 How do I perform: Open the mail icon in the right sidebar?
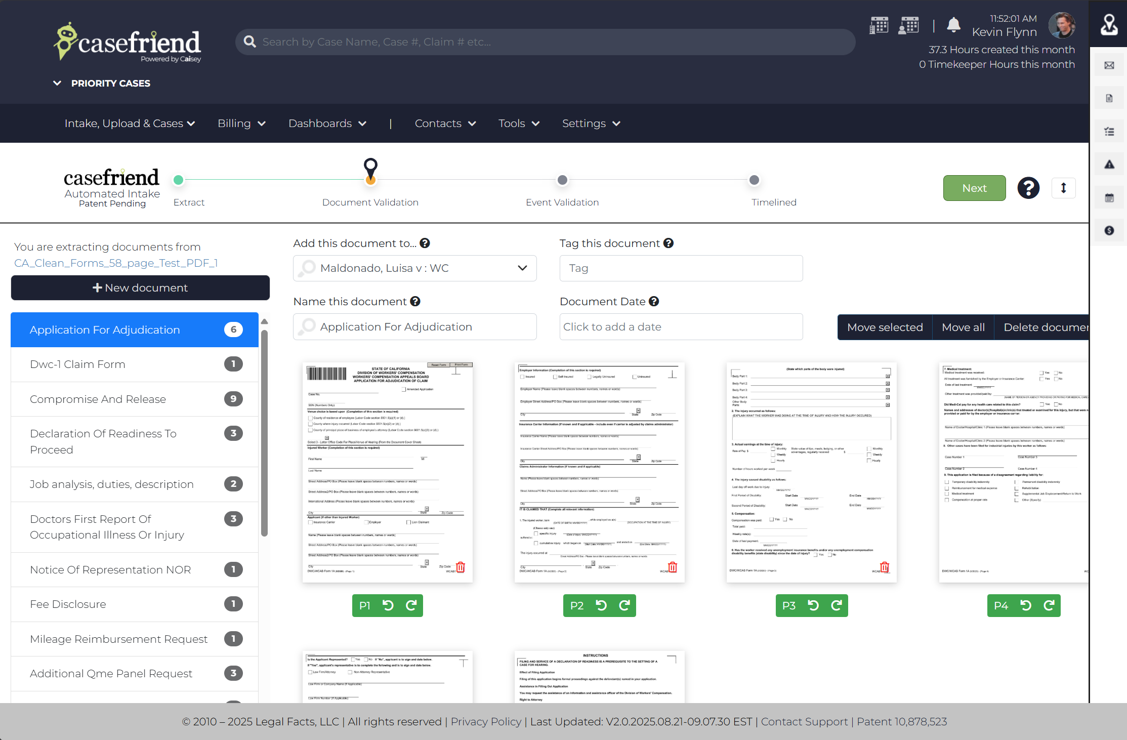click(1109, 65)
